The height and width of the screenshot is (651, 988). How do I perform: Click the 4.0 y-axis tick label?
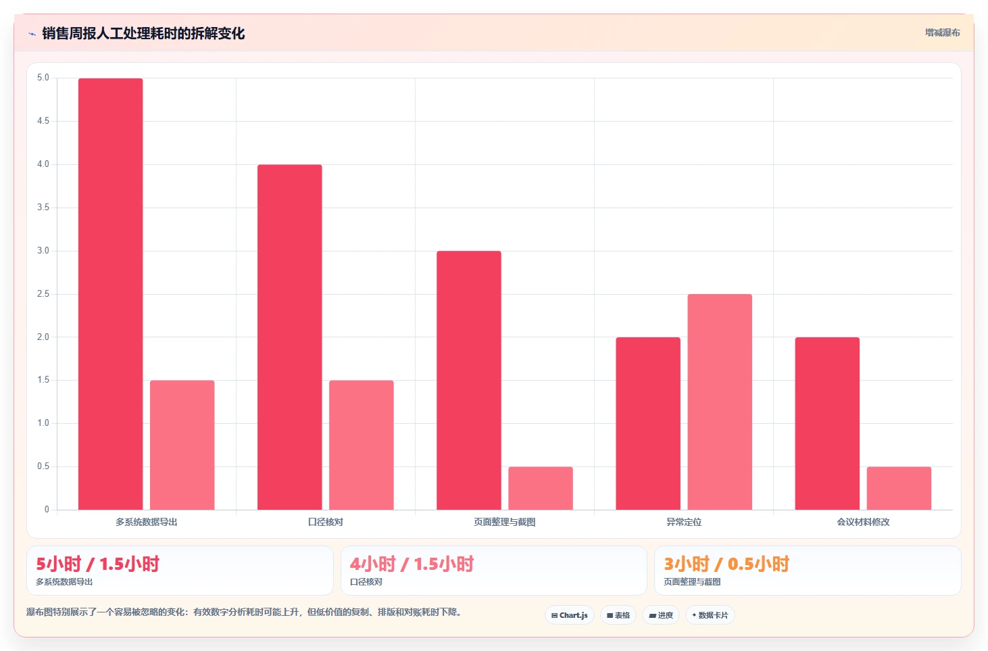click(43, 164)
